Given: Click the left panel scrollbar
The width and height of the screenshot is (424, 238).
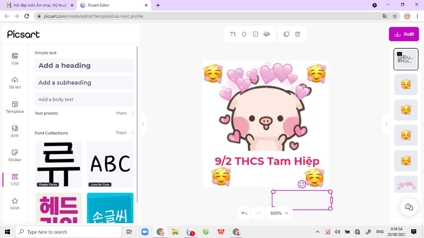Looking at the screenshot, I should click(x=137, y=124).
